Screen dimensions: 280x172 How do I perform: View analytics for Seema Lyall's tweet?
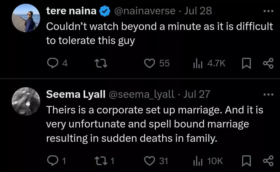(198, 161)
